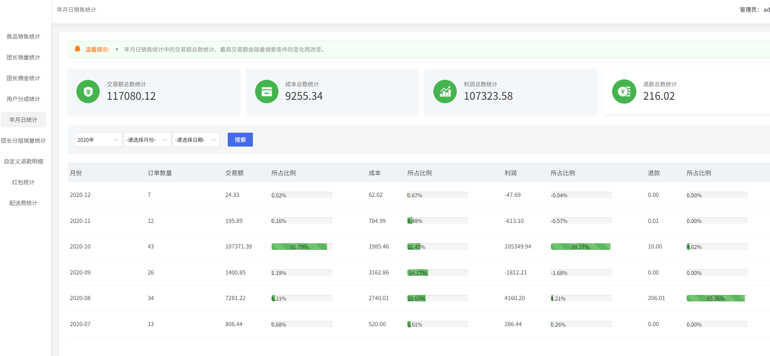Navigate to 自定义退款明细

pos(23,161)
